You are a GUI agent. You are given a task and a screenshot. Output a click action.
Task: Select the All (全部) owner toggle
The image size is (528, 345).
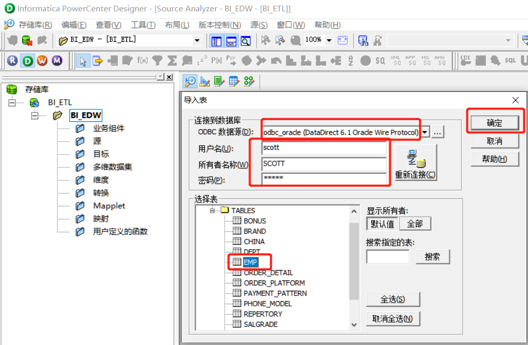pyautogui.click(x=415, y=224)
